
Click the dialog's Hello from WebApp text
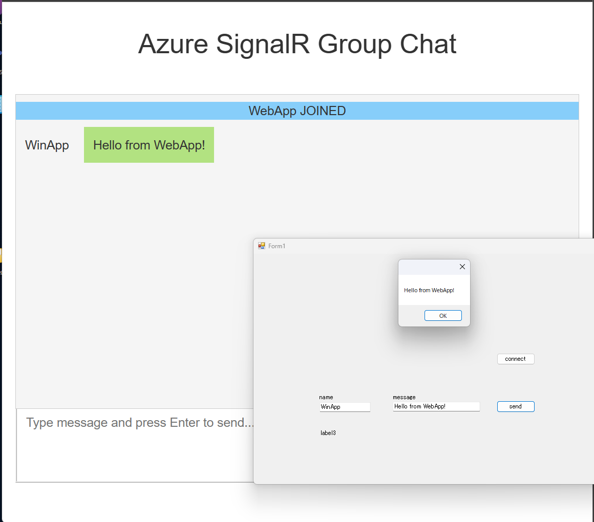[x=429, y=290]
